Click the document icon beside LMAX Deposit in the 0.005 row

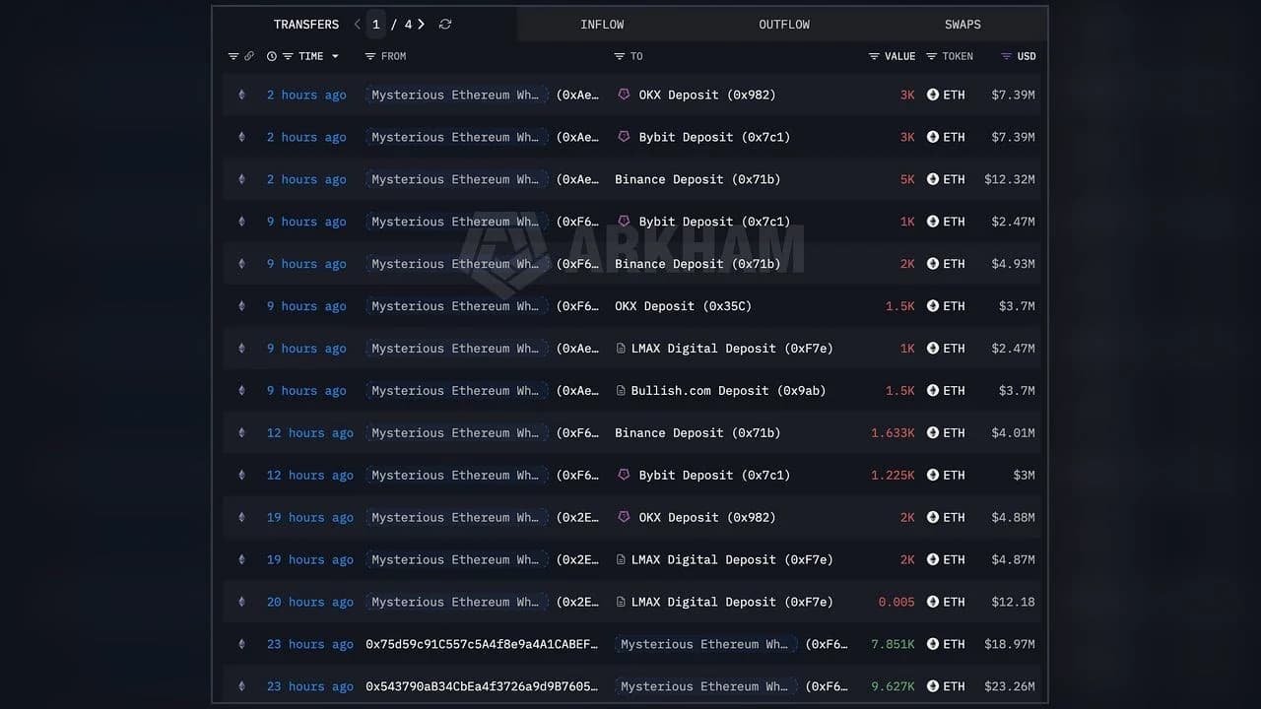(x=621, y=602)
